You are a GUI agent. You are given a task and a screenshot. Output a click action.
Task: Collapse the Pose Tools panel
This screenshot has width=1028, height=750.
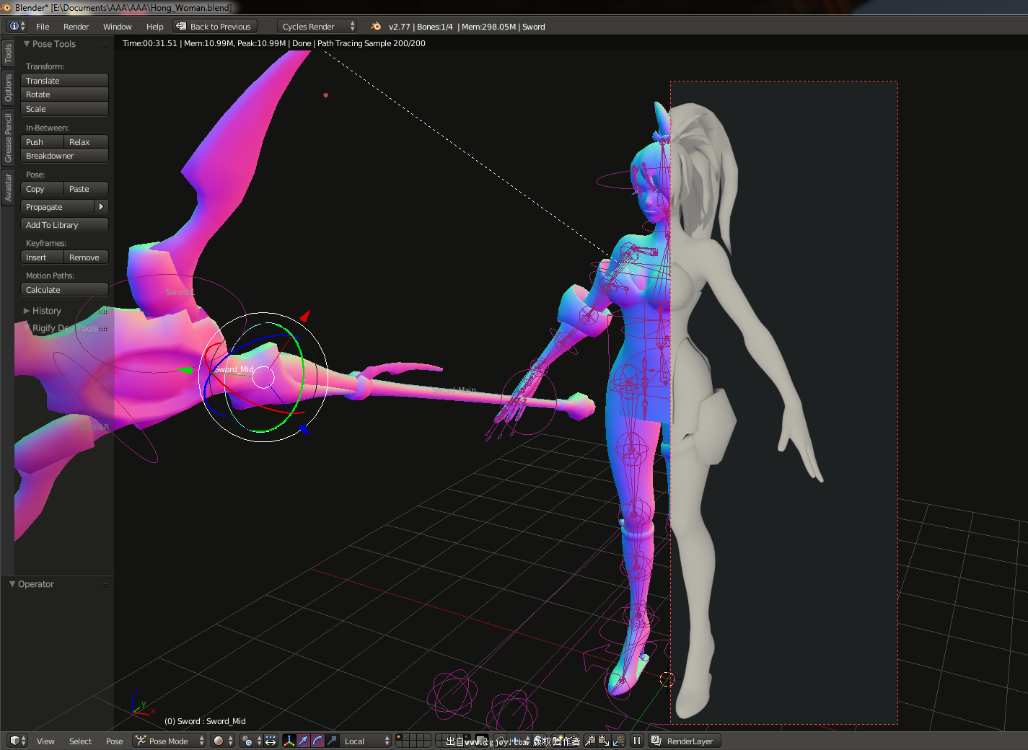point(27,44)
